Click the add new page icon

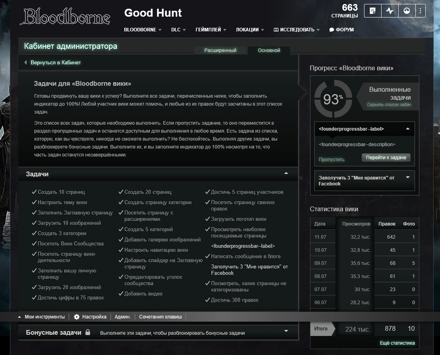coord(372,11)
